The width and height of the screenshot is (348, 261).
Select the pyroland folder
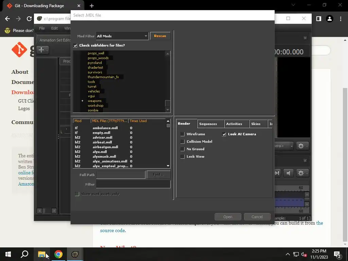(95, 63)
